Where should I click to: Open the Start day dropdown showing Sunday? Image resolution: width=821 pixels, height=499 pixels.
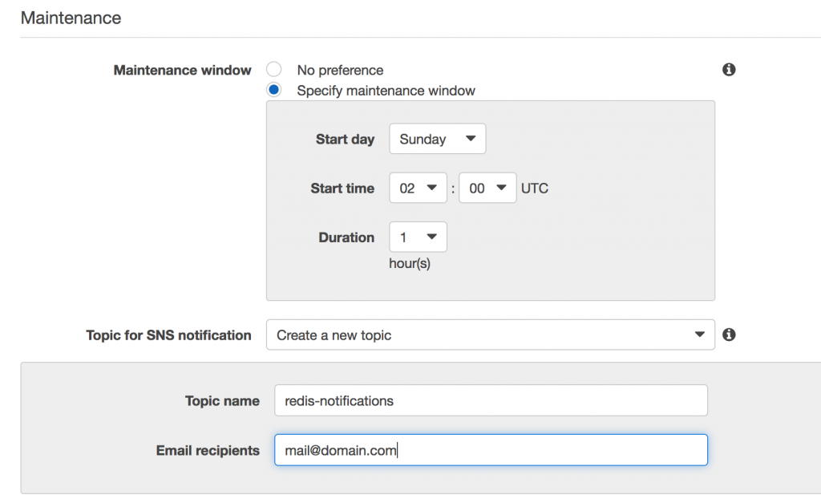coord(437,139)
